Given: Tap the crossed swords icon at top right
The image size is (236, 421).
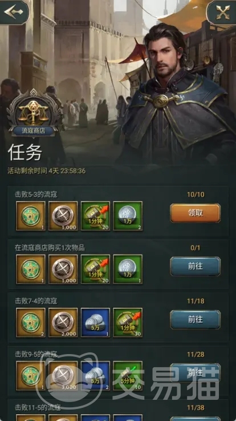Looking at the screenshot, I should pos(223,12).
